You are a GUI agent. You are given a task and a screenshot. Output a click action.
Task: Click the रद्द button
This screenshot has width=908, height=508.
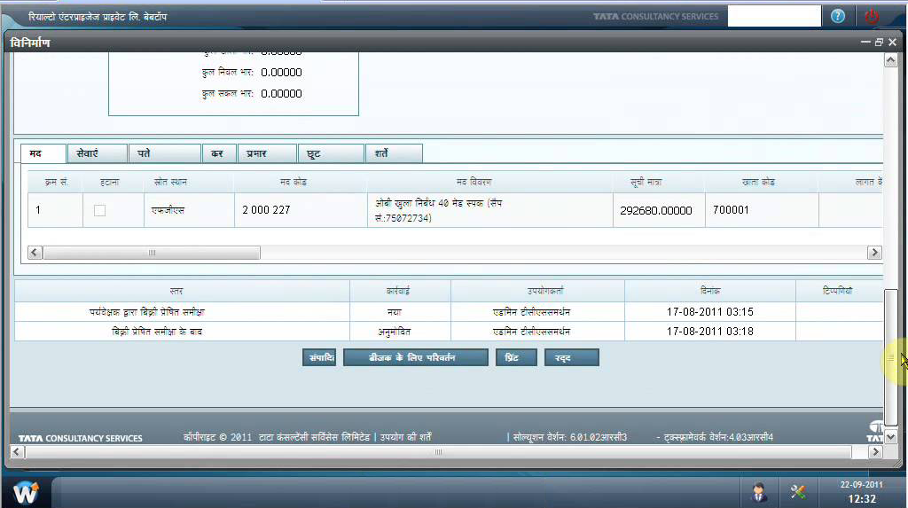[x=572, y=357]
